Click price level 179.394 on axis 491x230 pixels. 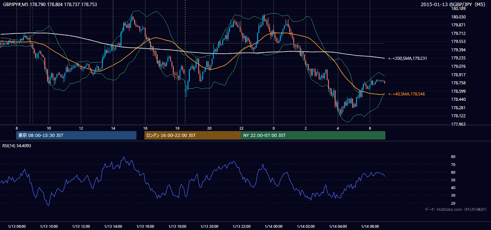pos(458,50)
